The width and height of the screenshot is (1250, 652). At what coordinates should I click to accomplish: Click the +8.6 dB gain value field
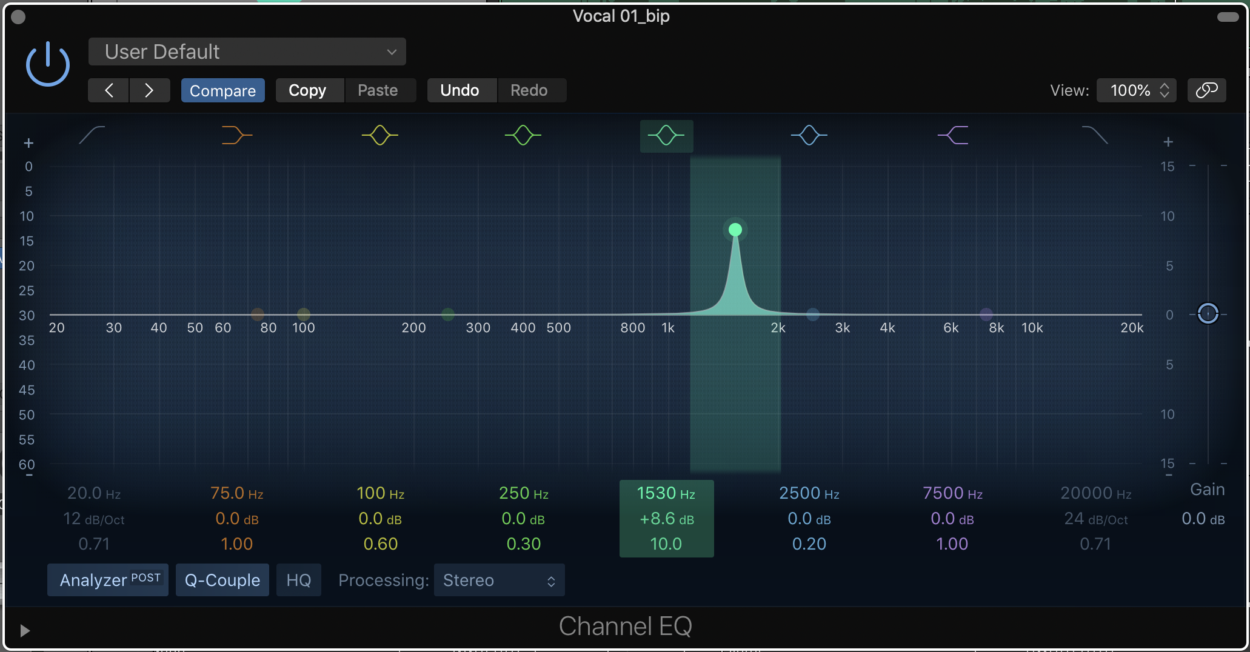pos(666,519)
